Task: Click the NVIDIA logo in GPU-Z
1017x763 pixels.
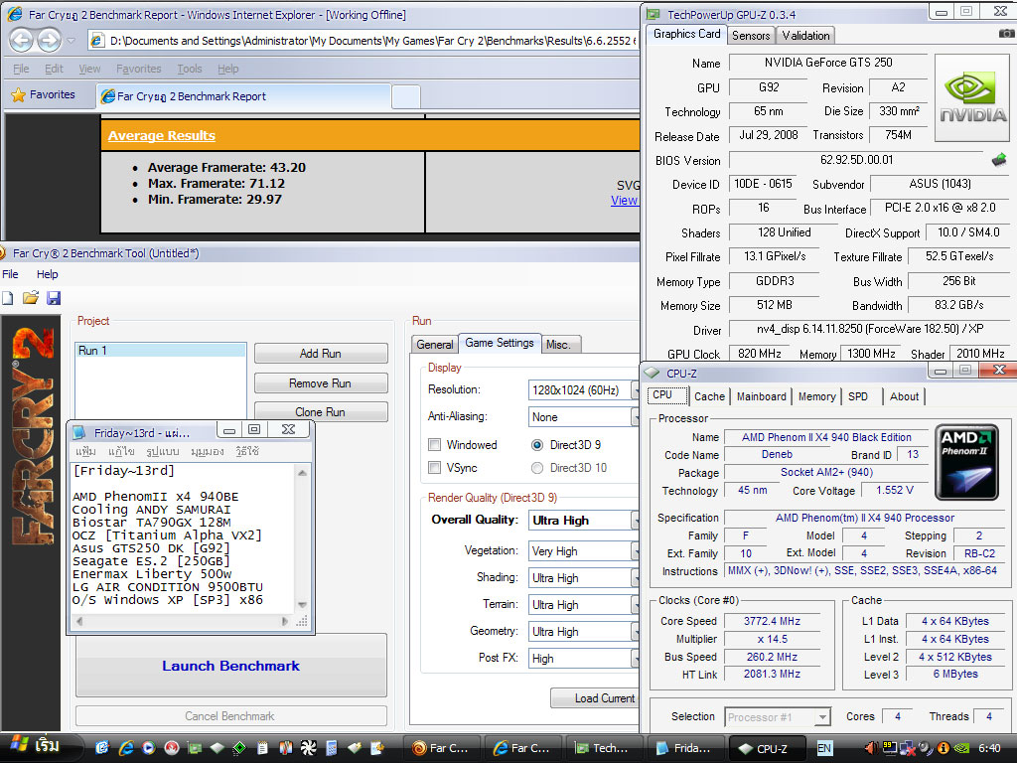Action: pyautogui.click(x=972, y=98)
